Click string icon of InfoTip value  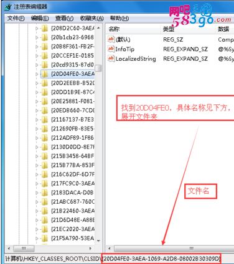111,49
